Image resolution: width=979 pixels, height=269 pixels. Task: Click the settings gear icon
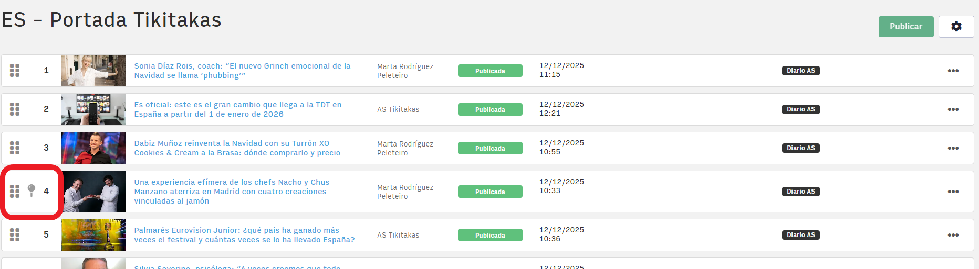click(x=956, y=27)
